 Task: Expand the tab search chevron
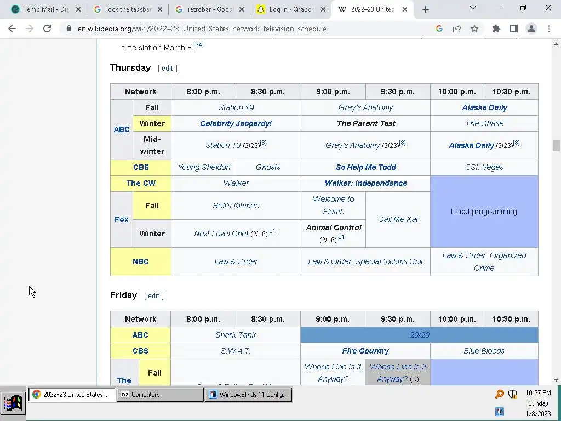point(473,8)
